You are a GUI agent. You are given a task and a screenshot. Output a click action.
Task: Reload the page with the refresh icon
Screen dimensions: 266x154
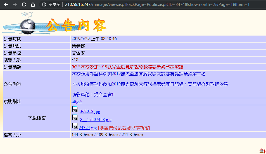pyautogui.click(x=24, y=4)
